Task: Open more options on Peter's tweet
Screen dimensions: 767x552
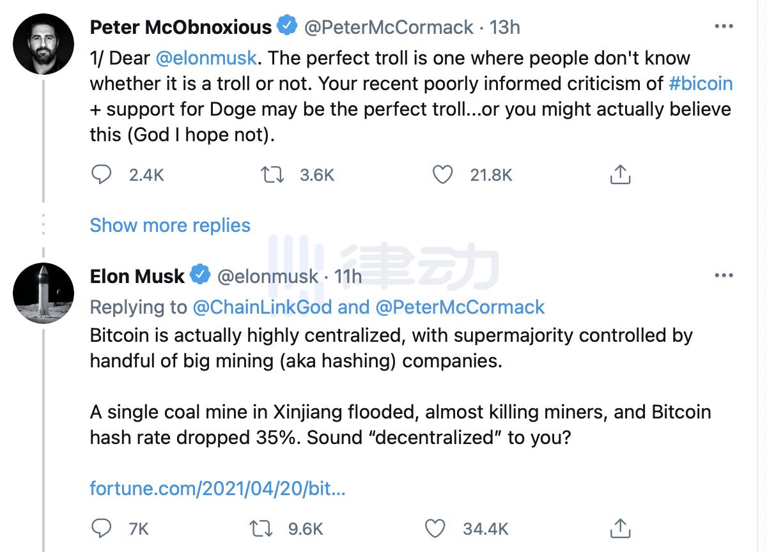Action: click(x=723, y=27)
